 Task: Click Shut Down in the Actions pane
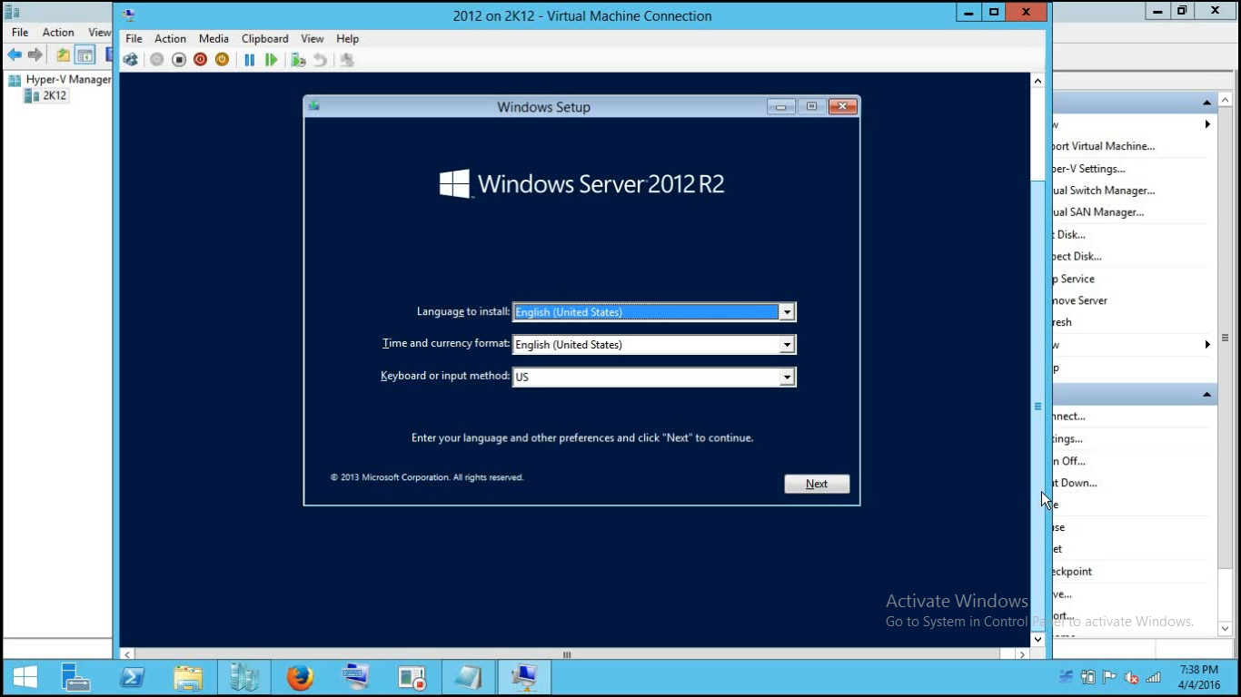1075,483
